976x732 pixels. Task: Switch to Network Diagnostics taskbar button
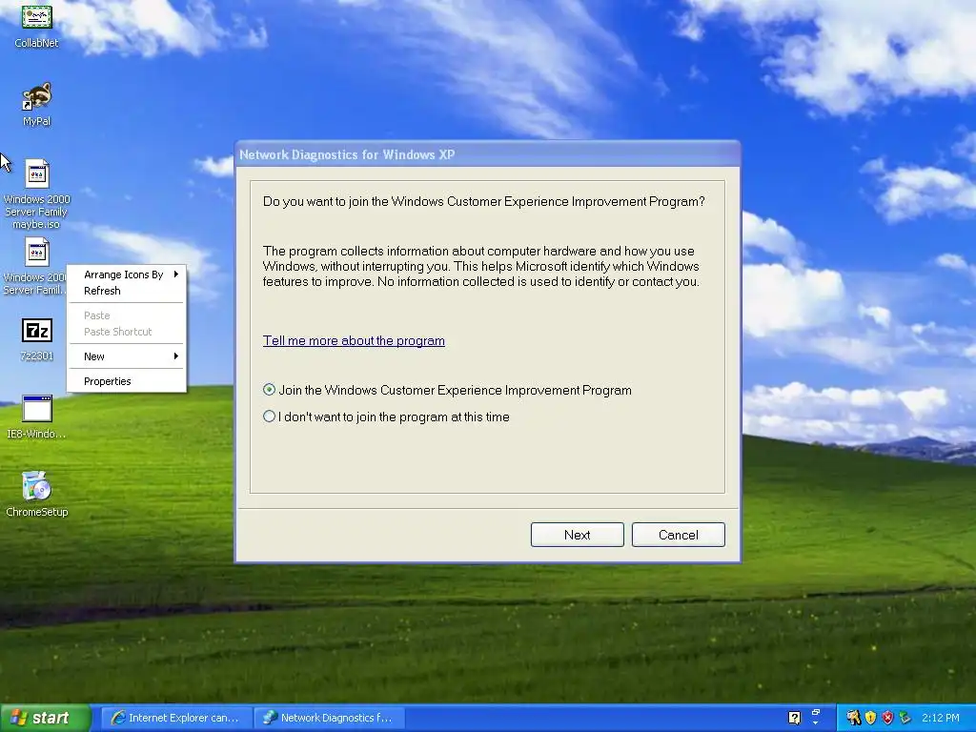[x=330, y=718]
